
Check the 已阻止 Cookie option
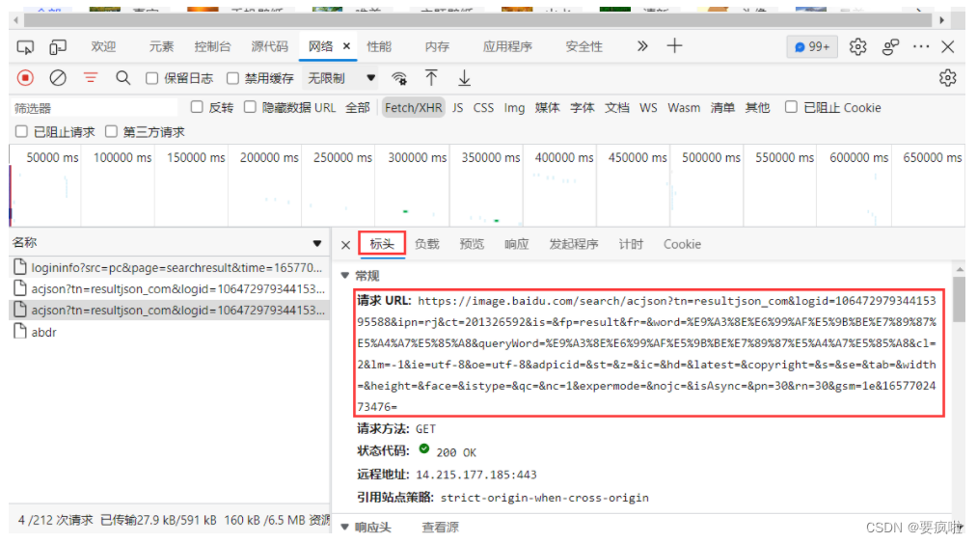click(791, 107)
